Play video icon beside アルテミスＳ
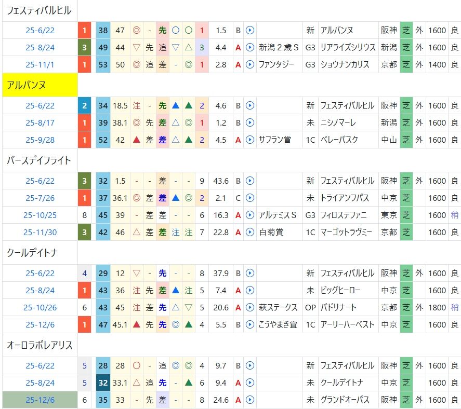 (250, 215)
